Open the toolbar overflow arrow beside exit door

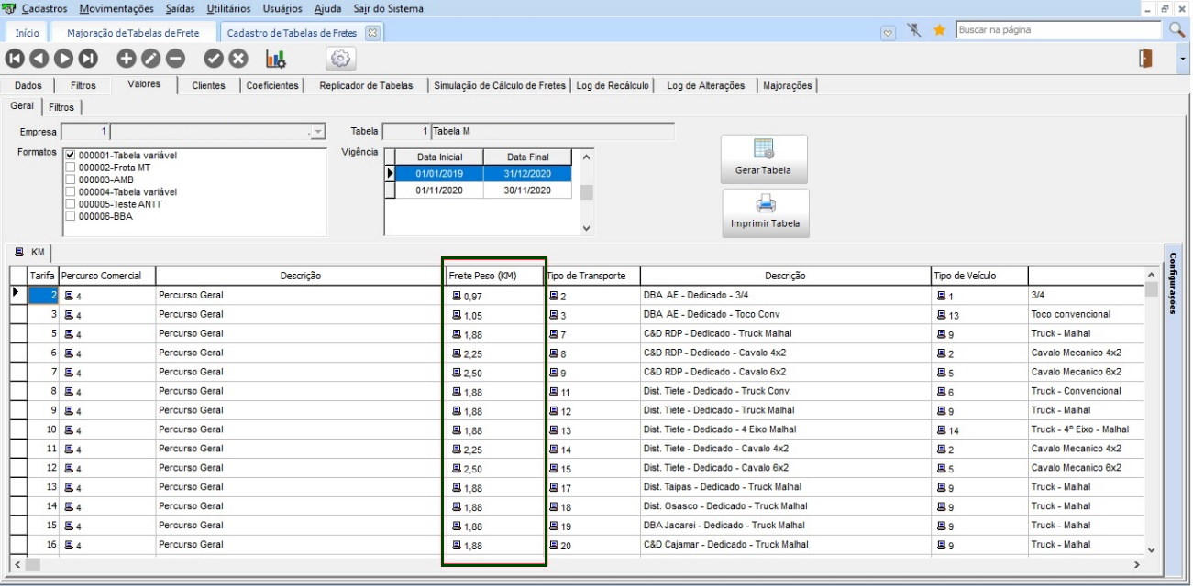tap(1182, 59)
